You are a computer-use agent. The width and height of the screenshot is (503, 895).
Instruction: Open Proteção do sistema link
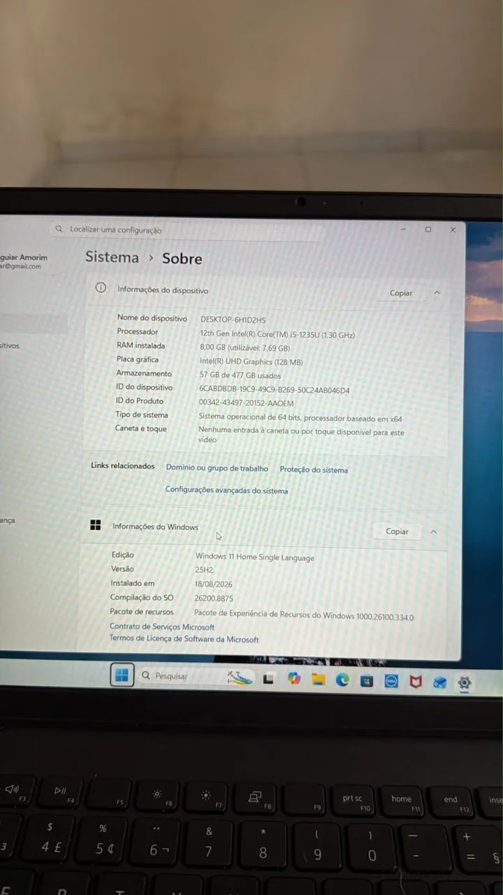(314, 470)
